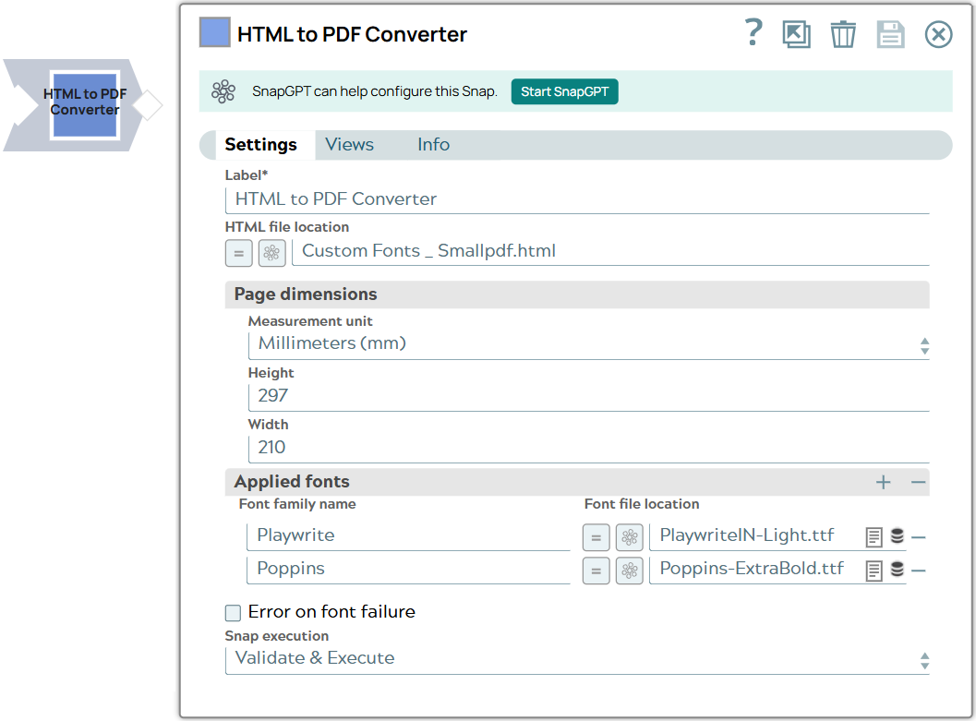Select the HTML to PDF Converter snap on canvas
Image resolution: width=976 pixels, height=721 pixels.
point(85,104)
